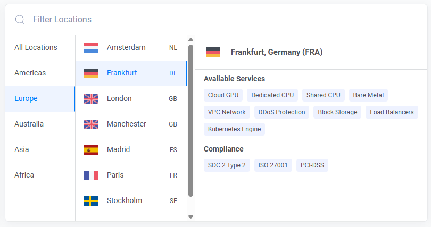
Task: Switch to the Americas region
Action: (30, 73)
